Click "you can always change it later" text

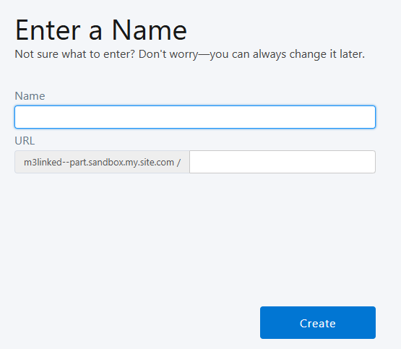click(287, 54)
